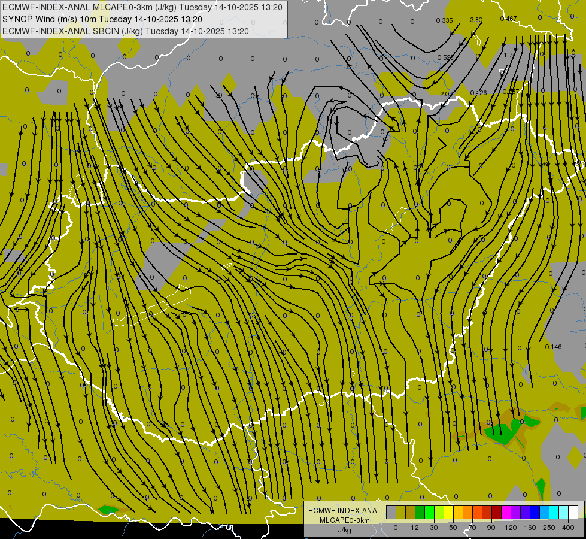Click the legend tick label 0

[x=396, y=528]
